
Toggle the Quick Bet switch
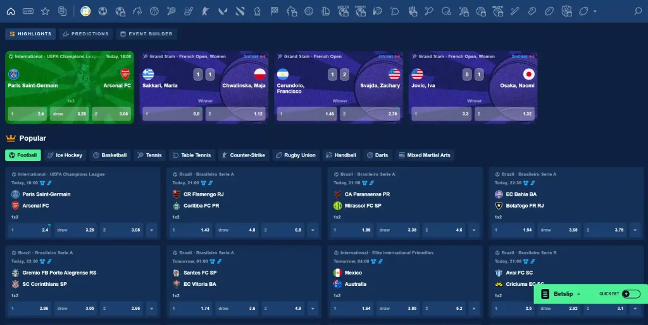click(631, 293)
